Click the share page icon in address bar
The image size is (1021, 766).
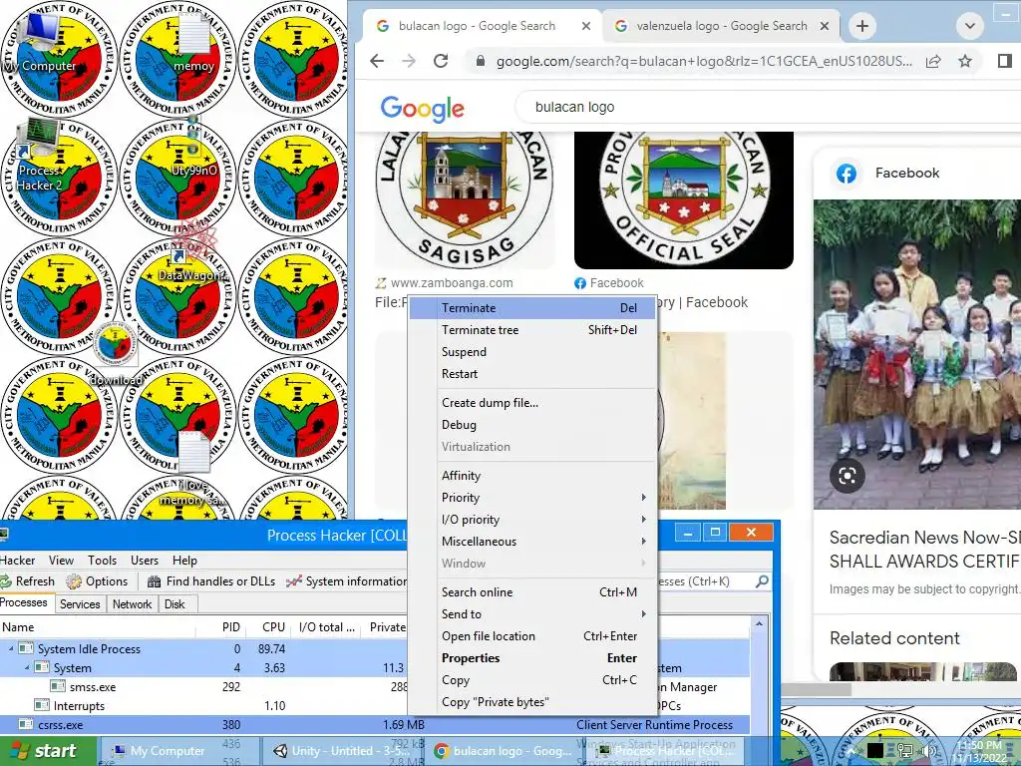[933, 61]
